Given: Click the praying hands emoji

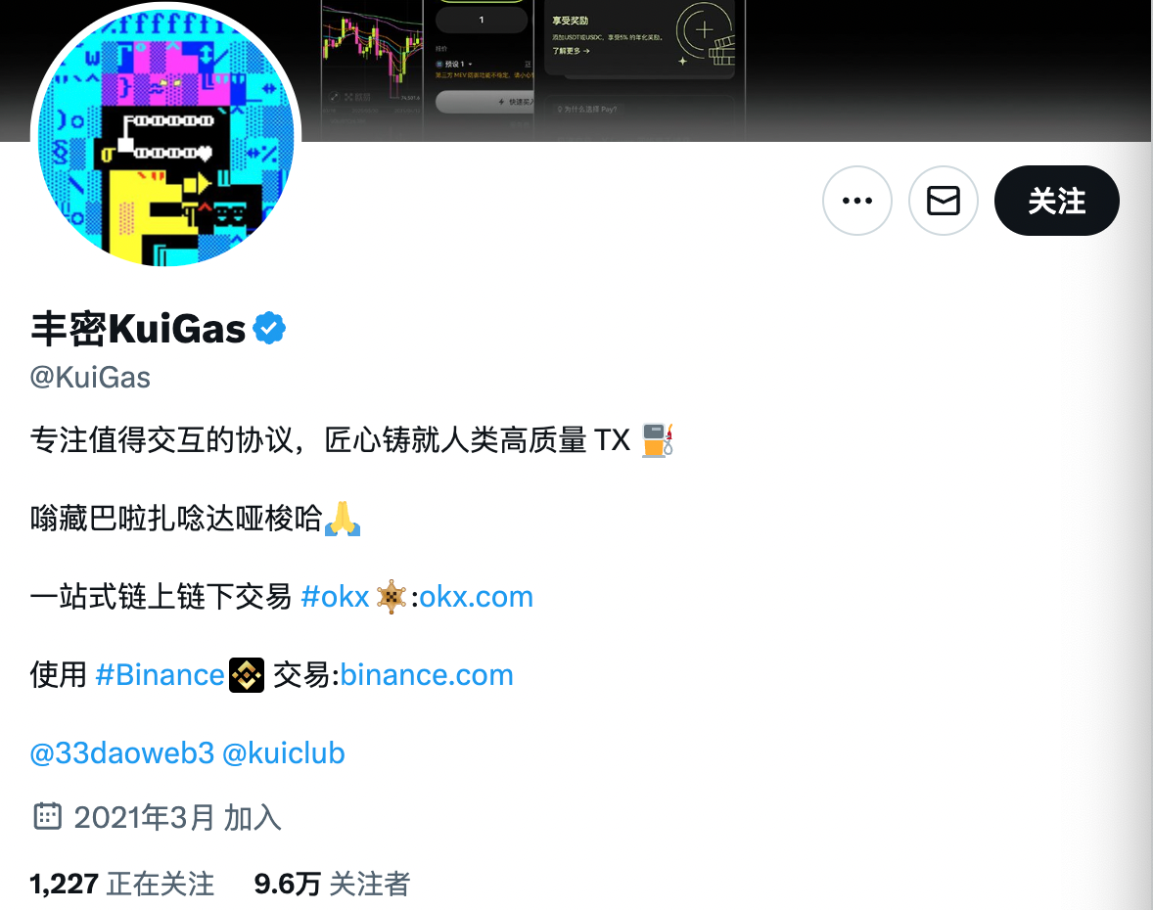Looking at the screenshot, I should click(343, 519).
